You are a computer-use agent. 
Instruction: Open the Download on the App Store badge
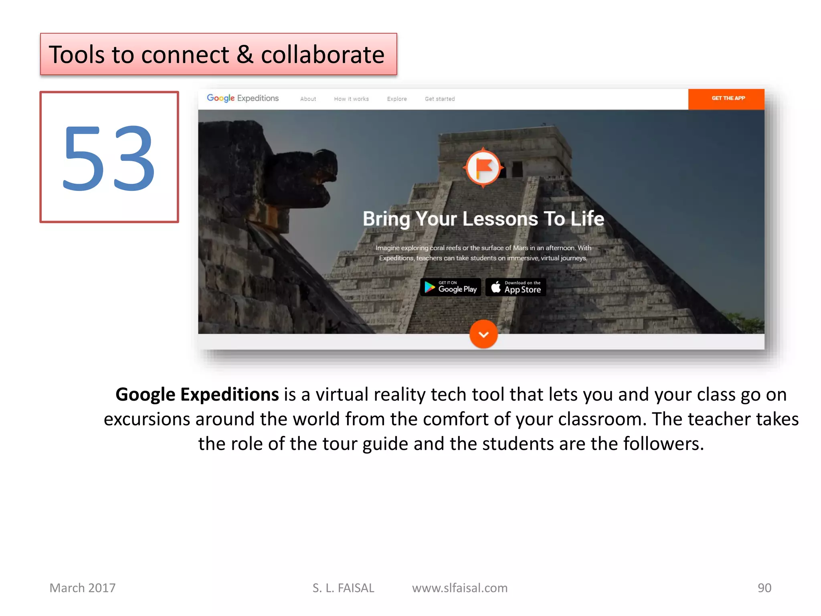pyautogui.click(x=516, y=287)
